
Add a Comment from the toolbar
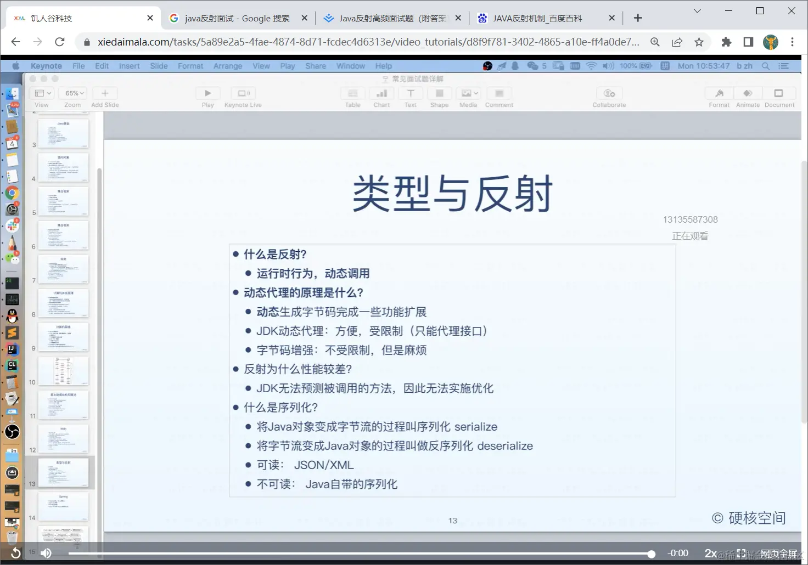click(499, 93)
